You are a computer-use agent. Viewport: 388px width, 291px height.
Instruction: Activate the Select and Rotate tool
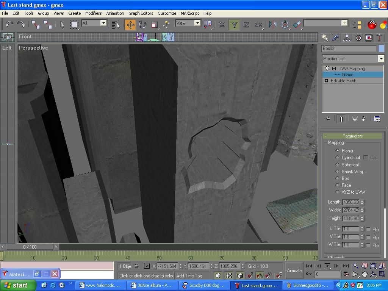coord(142,25)
